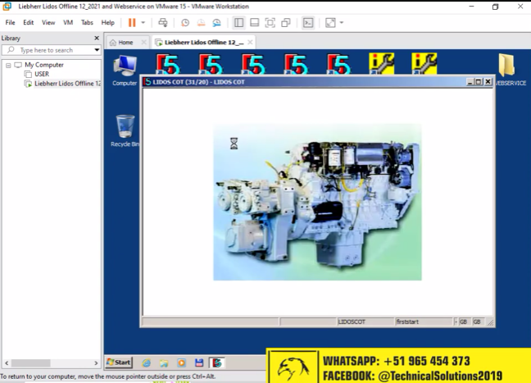This screenshot has height=383, width=531.
Task: Collapse the My Computer tree node
Action: click(x=7, y=65)
